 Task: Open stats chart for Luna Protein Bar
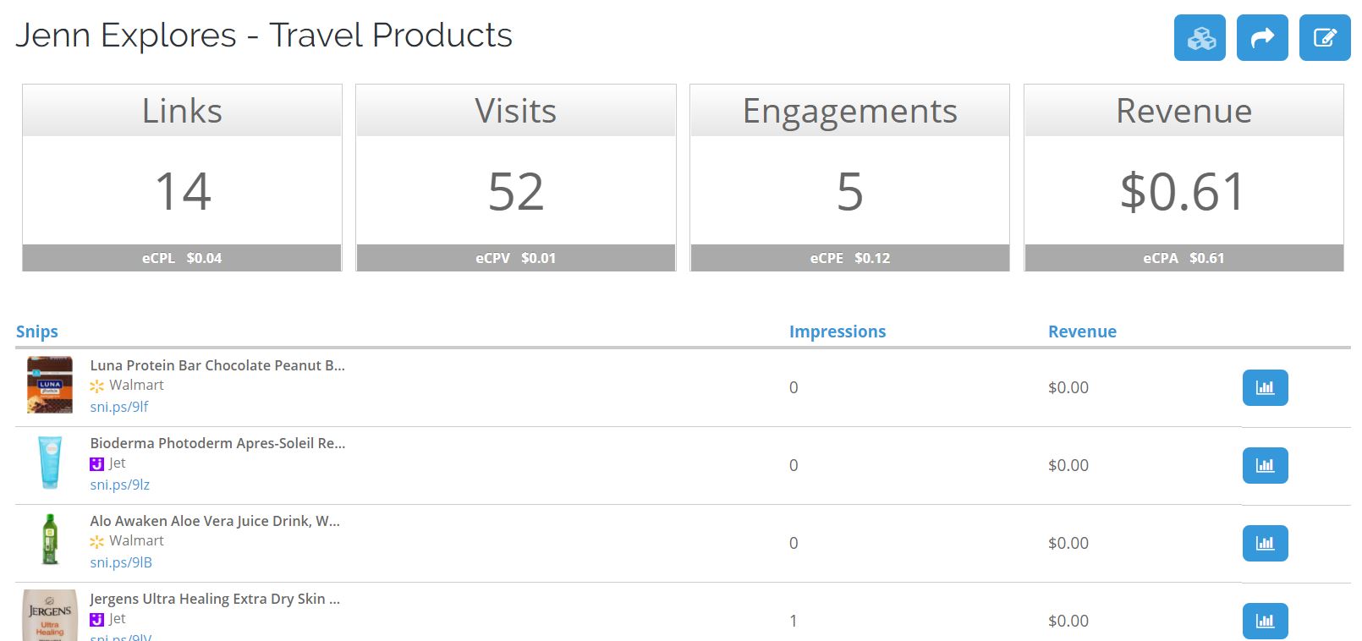pyautogui.click(x=1265, y=387)
